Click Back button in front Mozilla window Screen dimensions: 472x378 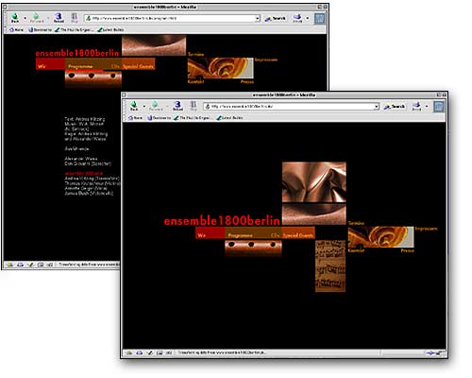coord(134,106)
